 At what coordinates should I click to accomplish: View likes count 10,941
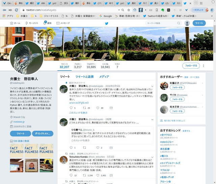pyautogui.click(x=105, y=66)
